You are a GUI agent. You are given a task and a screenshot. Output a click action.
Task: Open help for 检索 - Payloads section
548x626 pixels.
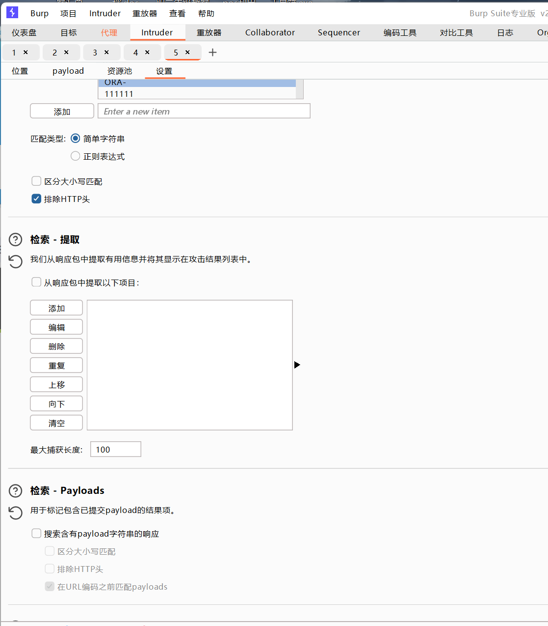[16, 491]
